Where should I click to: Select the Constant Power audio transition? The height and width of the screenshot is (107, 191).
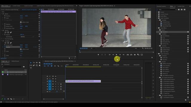(166, 24)
